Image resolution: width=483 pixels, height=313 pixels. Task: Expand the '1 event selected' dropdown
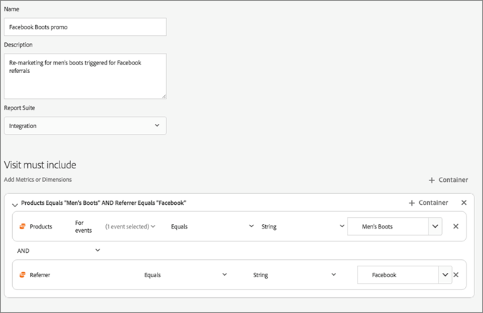pos(130,226)
